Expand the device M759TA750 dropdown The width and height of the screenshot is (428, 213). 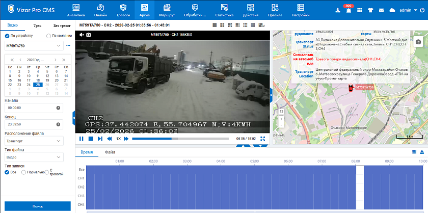[x=59, y=46]
